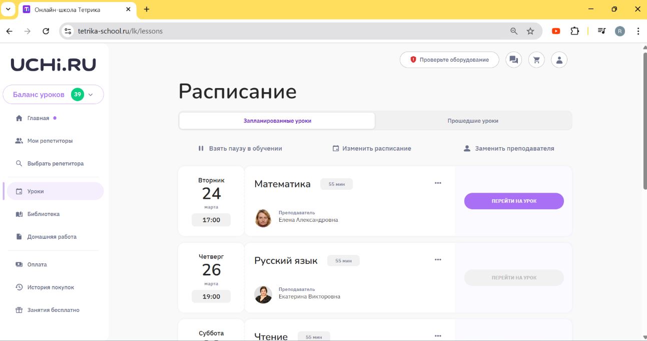Select the Запланированные уроки tab
This screenshot has width=647, height=341.
277,121
